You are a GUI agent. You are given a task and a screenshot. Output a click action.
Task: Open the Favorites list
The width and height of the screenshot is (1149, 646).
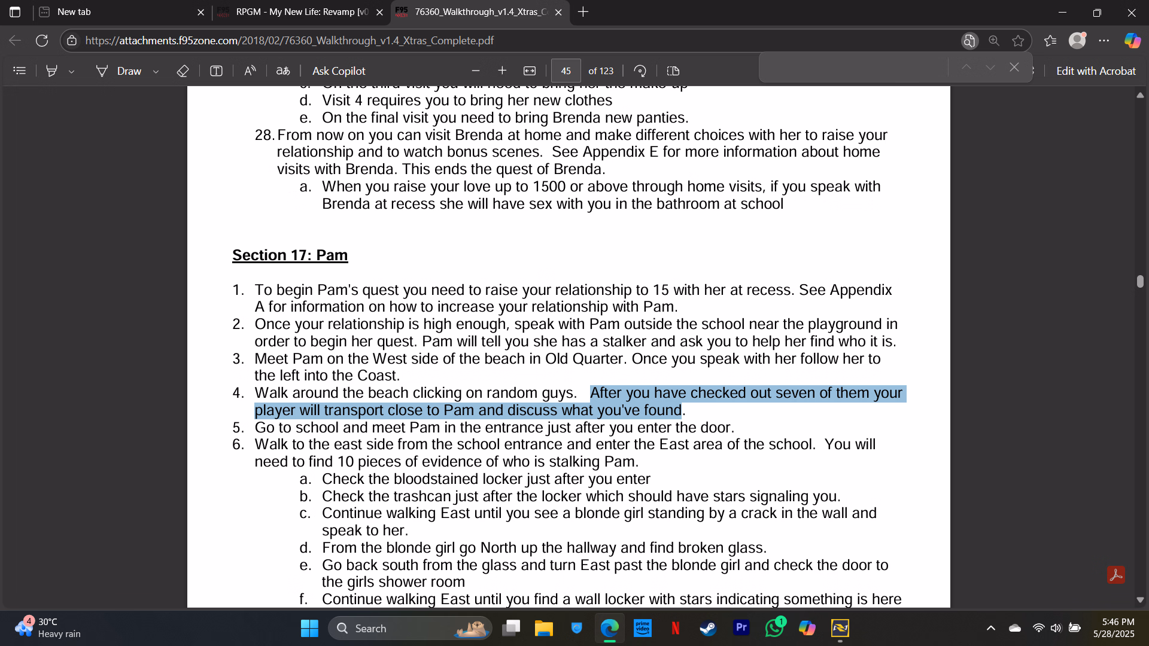[1050, 41]
